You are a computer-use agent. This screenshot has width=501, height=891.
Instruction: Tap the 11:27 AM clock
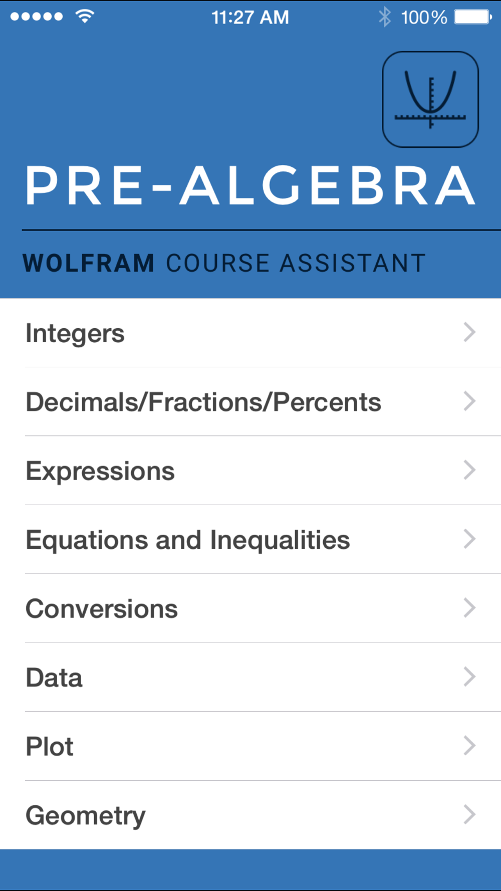tap(250, 18)
